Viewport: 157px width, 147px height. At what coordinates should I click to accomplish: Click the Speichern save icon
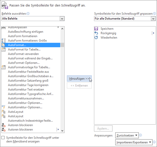96,29
